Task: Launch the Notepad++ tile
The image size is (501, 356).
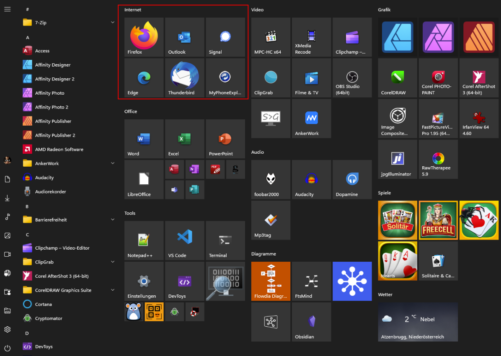Action: (x=144, y=240)
